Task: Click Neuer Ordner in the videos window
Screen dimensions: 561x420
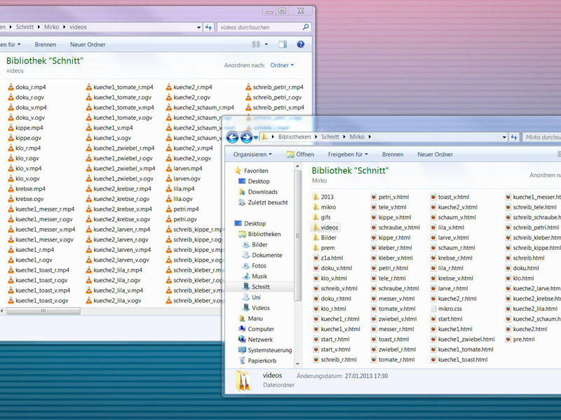Action: point(88,44)
